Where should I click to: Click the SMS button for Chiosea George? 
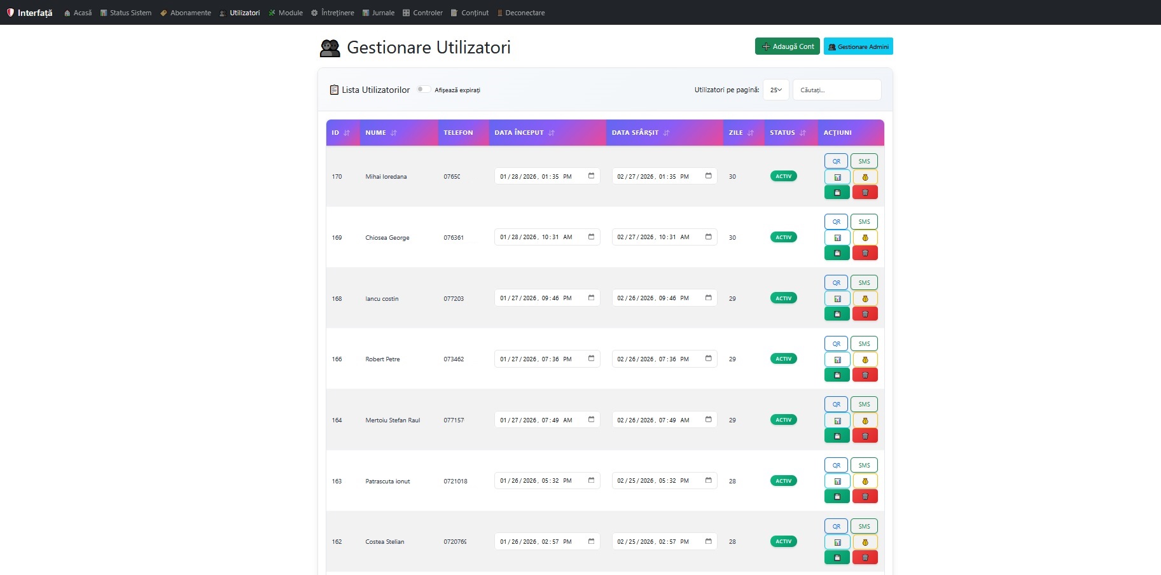click(864, 222)
